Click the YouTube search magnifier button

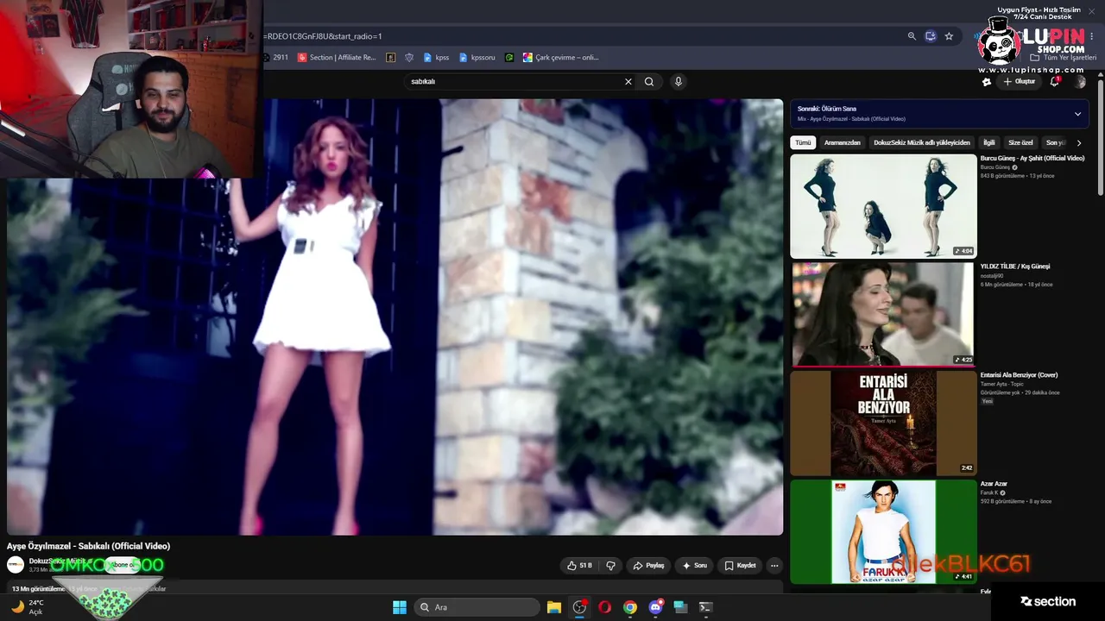(x=649, y=82)
